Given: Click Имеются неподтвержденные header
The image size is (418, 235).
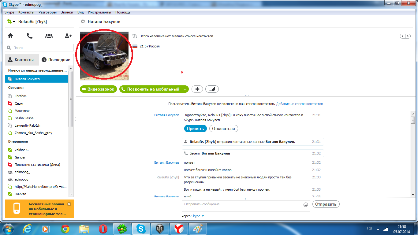Looking at the screenshot, I should [x=37, y=70].
